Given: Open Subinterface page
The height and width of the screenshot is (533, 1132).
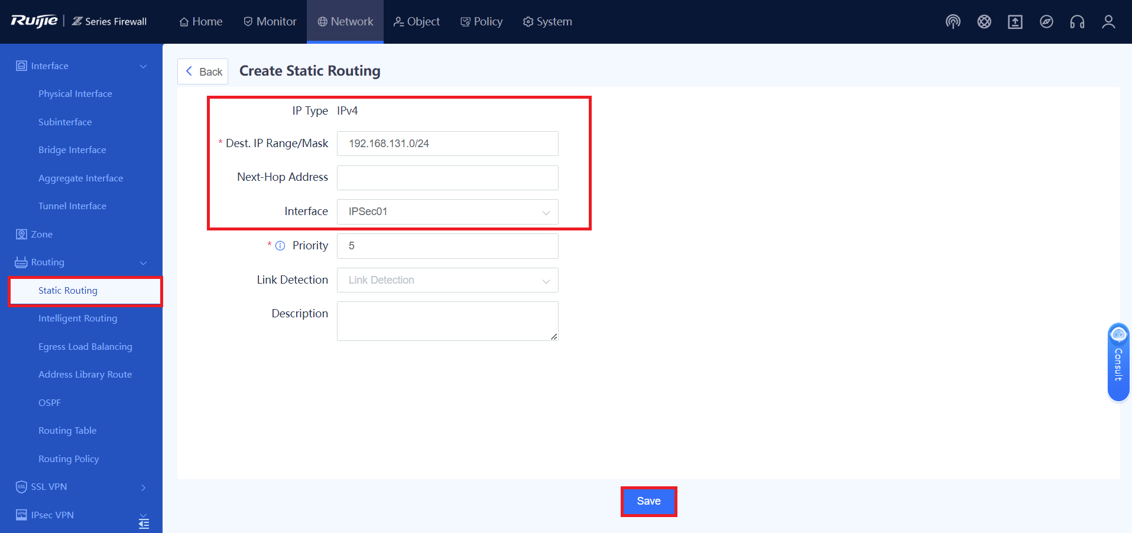Looking at the screenshot, I should pos(65,122).
